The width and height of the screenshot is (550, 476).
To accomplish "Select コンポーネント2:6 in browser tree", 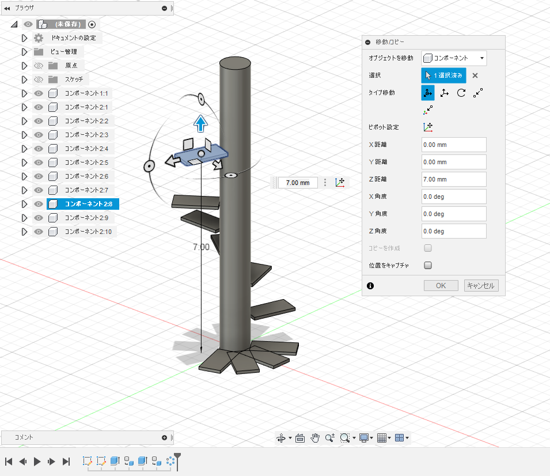I will (x=86, y=176).
